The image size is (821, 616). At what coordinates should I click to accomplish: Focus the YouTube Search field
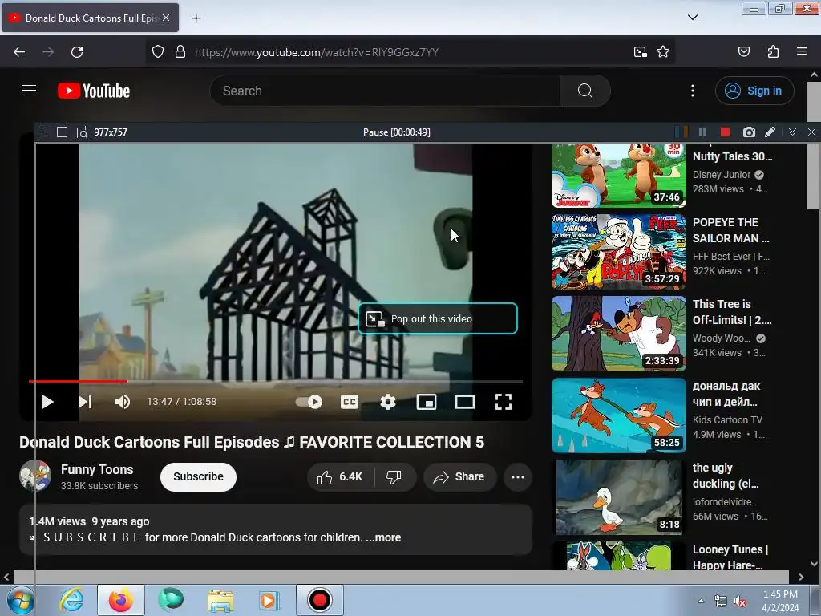385,91
